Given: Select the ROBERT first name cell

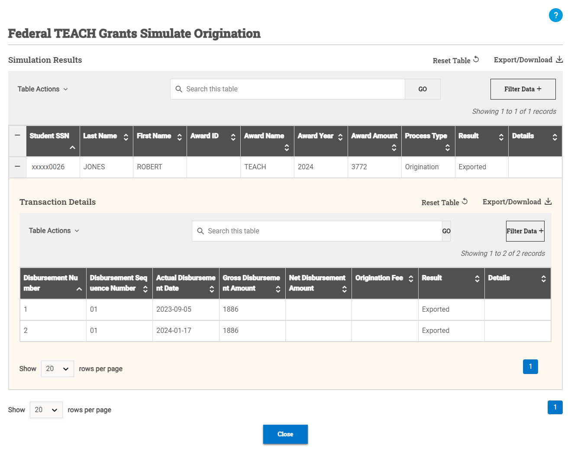Looking at the screenshot, I should [160, 167].
